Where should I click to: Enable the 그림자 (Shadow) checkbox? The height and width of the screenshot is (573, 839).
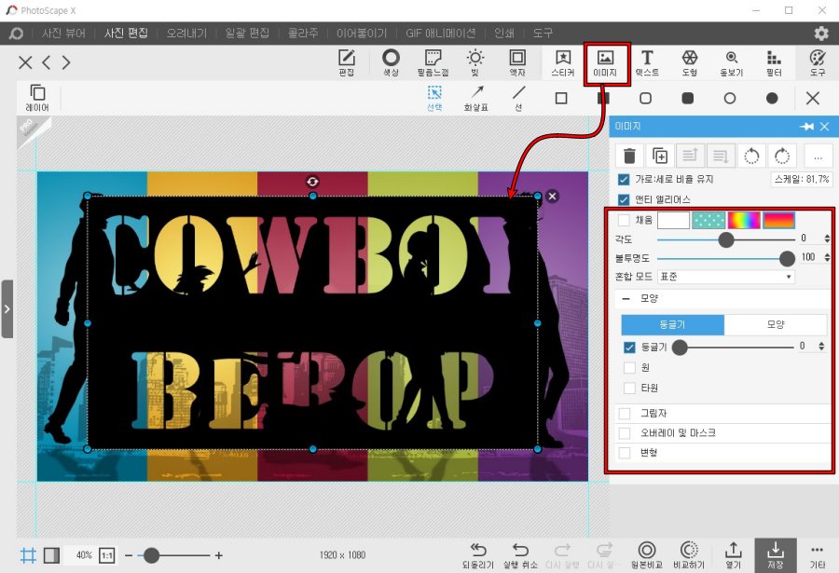pos(624,413)
